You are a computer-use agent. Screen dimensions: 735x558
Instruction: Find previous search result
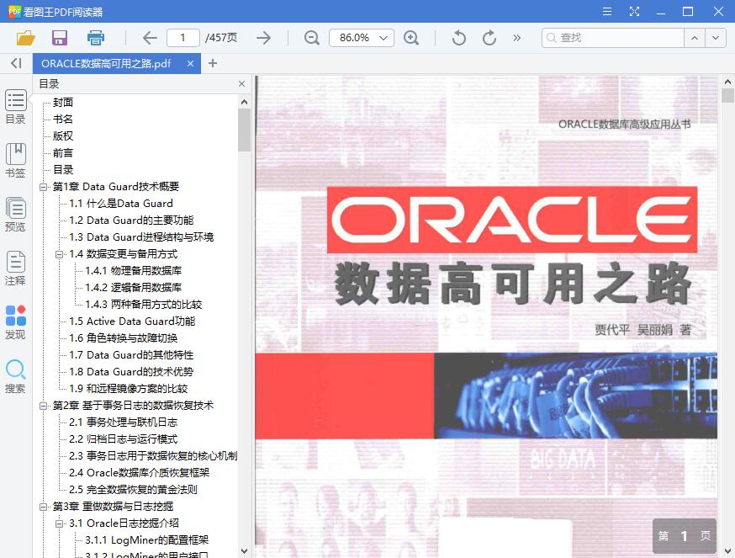tap(695, 38)
